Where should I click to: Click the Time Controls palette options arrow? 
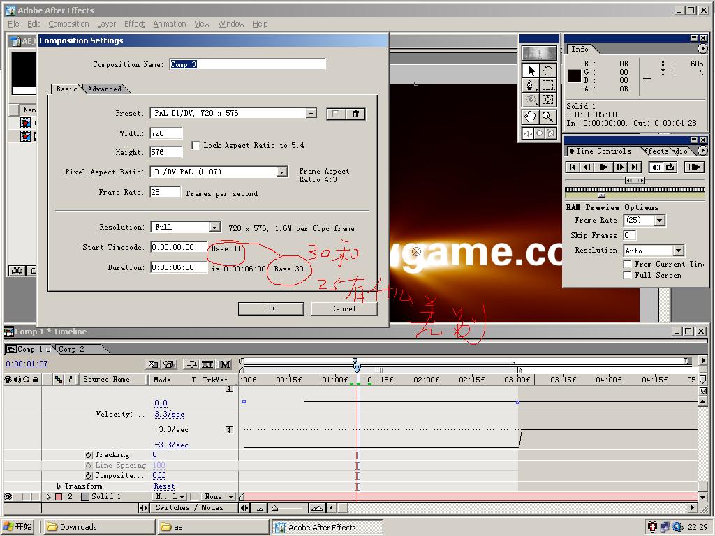[x=702, y=151]
